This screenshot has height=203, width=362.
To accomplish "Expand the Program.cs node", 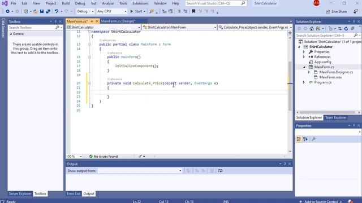I will click(304, 82).
